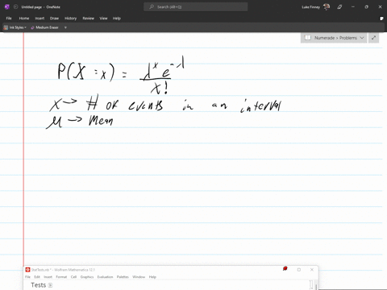The height and width of the screenshot is (290, 387).
Task: Switch to the Home tab in OneNote
Action: click(x=24, y=19)
